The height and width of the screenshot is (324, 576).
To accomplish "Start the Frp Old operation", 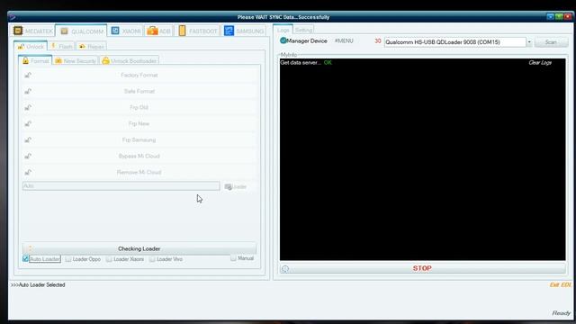I will click(x=139, y=107).
